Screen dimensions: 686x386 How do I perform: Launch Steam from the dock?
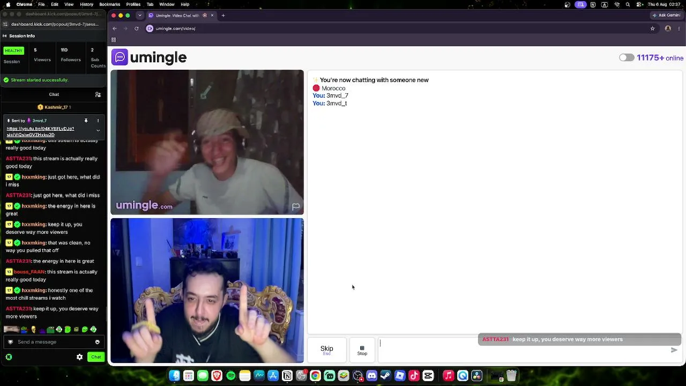386,376
